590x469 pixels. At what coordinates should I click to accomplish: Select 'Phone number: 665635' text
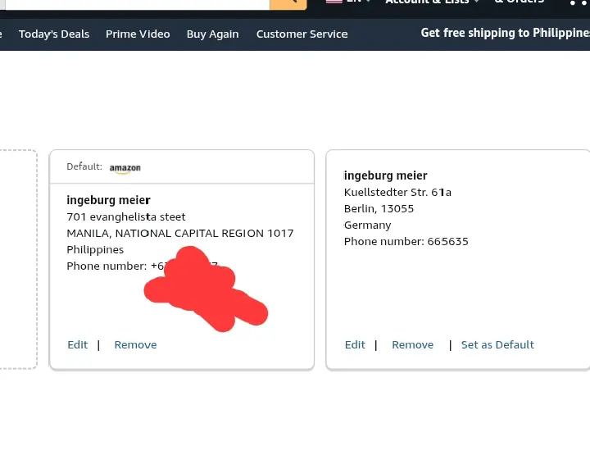(x=406, y=241)
